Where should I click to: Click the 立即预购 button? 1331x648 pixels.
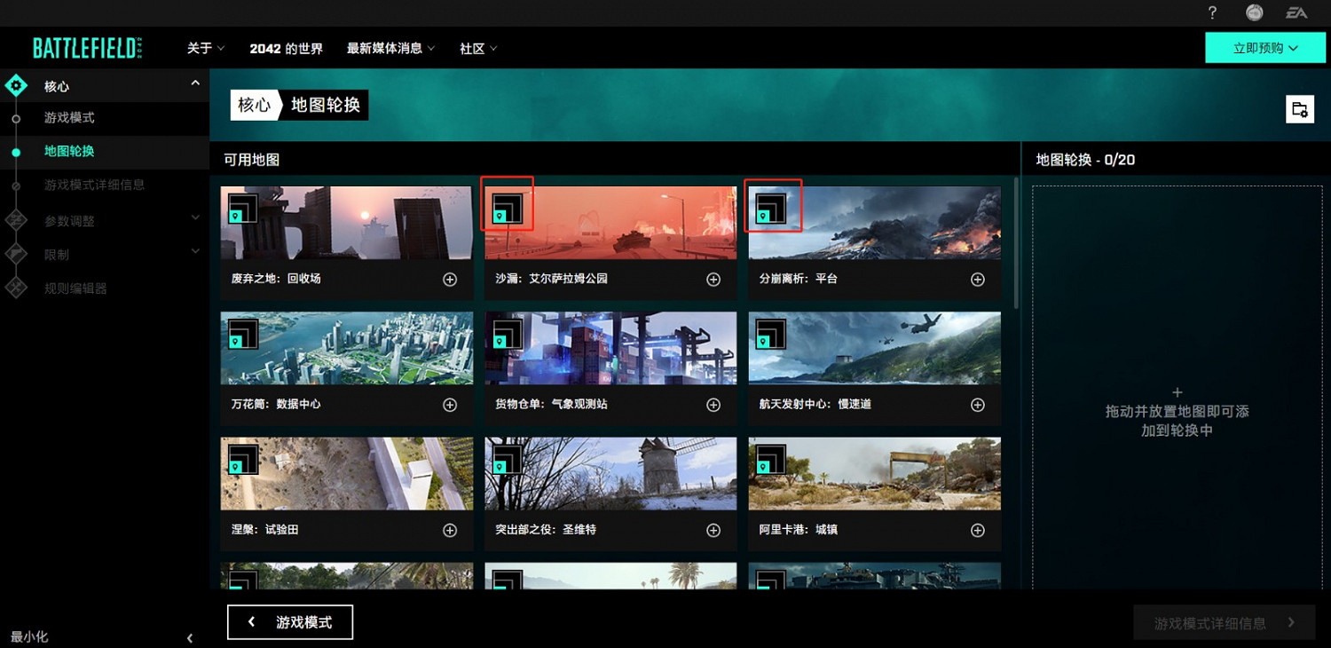(x=1264, y=47)
